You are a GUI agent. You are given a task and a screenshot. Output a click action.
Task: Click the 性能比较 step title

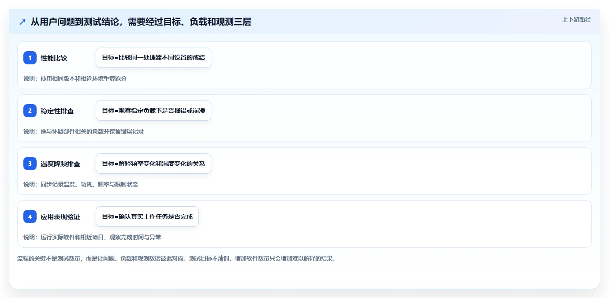pyautogui.click(x=54, y=58)
